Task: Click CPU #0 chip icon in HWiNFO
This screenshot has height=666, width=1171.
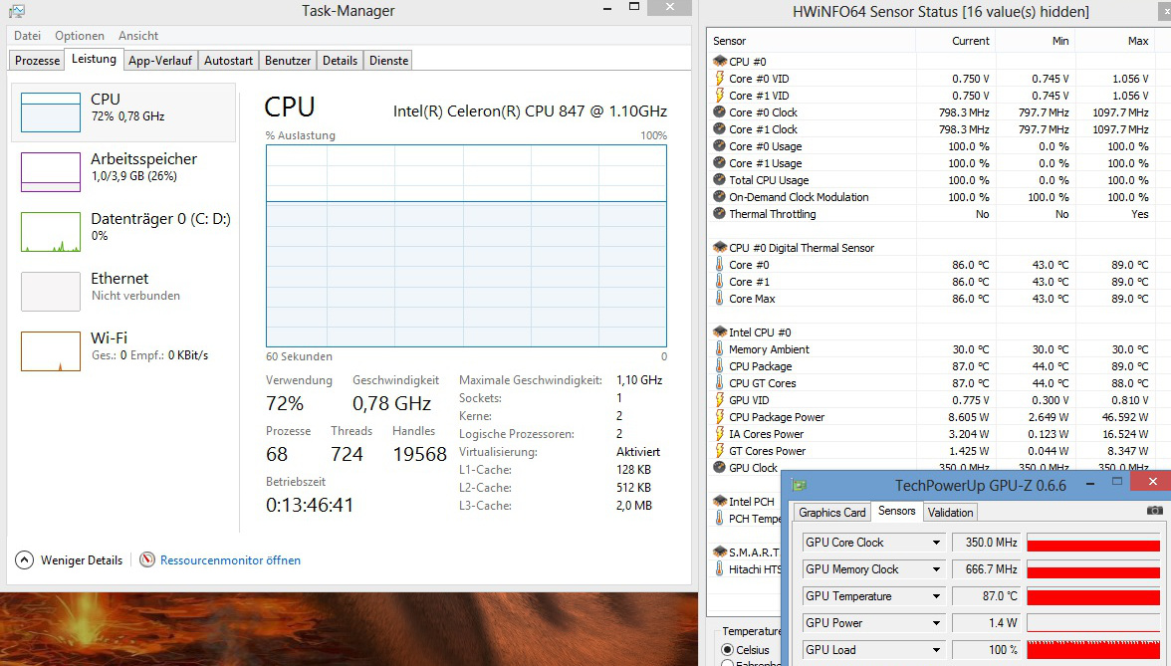Action: pos(720,62)
